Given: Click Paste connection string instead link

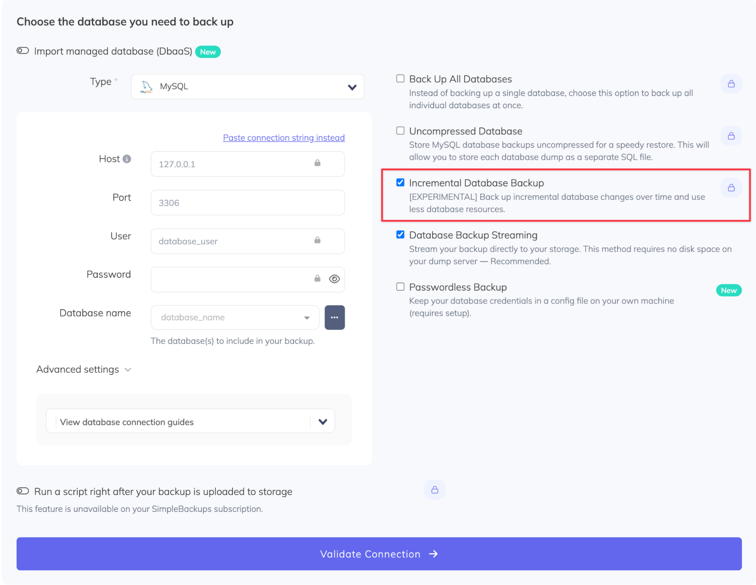Looking at the screenshot, I should (x=284, y=138).
